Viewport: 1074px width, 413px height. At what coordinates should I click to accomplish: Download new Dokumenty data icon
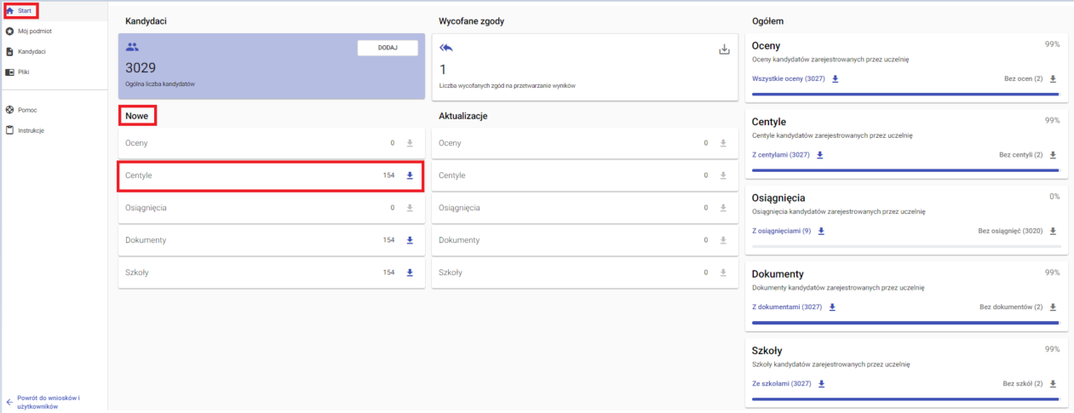(x=410, y=240)
